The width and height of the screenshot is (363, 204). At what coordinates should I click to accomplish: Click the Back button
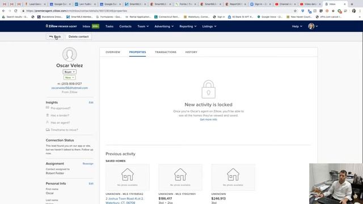(55, 36)
